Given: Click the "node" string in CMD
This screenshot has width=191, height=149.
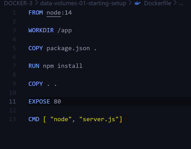Looking at the screenshot, I should click(x=61, y=119).
